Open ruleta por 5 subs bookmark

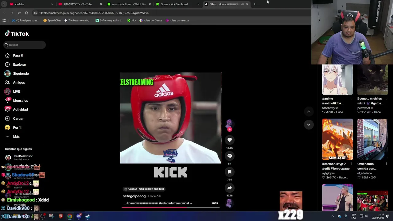coord(151,21)
